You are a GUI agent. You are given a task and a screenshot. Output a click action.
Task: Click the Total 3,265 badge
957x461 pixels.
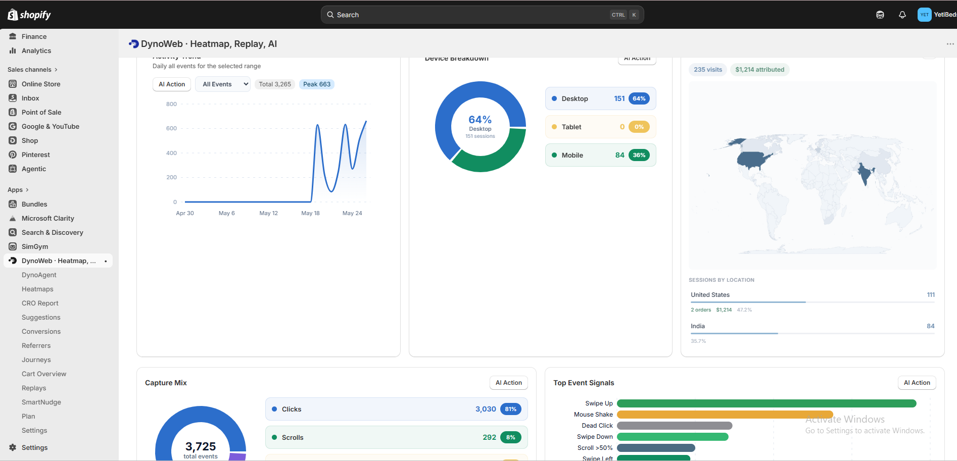click(275, 84)
